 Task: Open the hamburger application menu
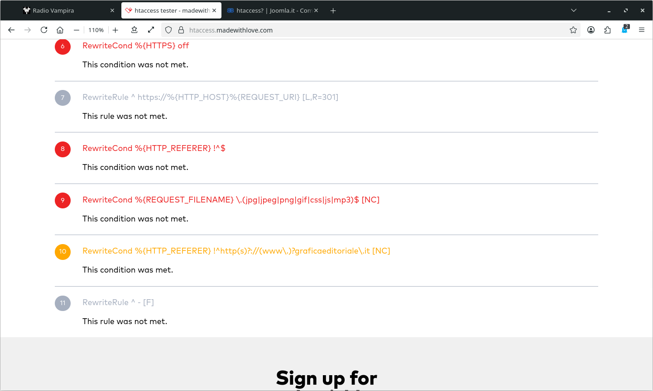pyautogui.click(x=642, y=30)
